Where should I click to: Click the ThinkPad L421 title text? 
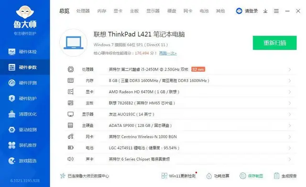(139, 34)
